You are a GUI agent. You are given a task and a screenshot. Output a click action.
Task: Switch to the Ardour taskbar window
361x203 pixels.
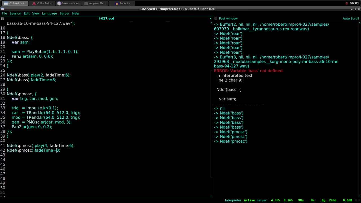coord(42,3)
